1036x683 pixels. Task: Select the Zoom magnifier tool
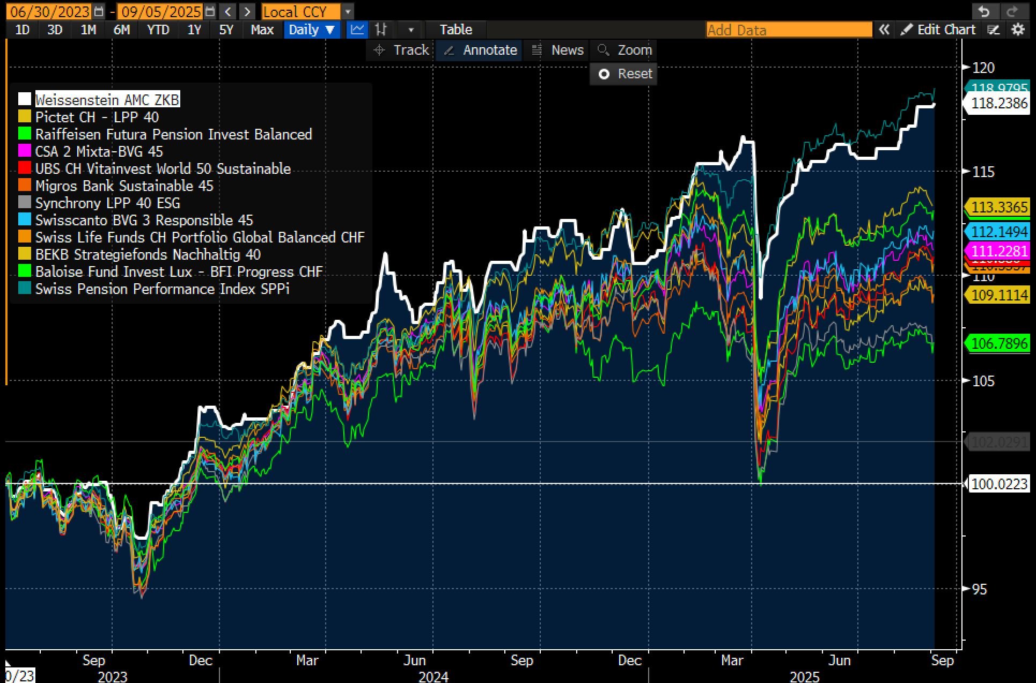click(x=624, y=50)
